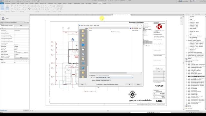Click the file list horizontal scrollbar
The image size is (206, 116).
pos(108,73)
